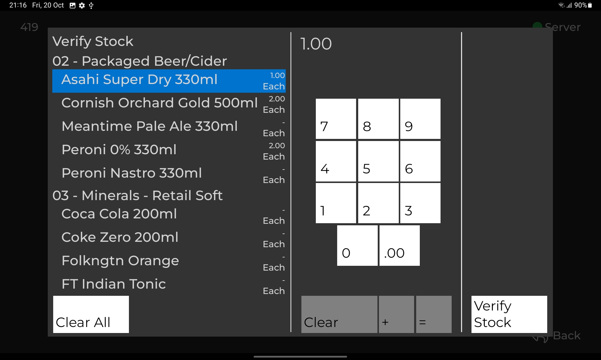Tap the screenshot notification icon in the status bar
The height and width of the screenshot is (360, 601).
tap(72, 5)
